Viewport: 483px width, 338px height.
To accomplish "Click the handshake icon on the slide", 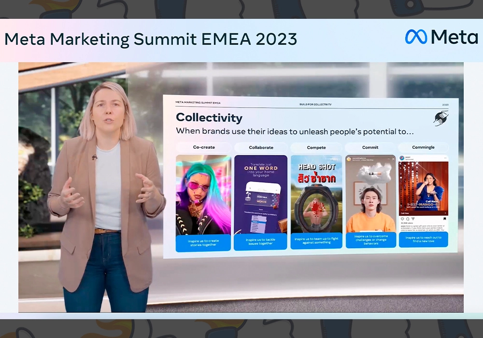I will (440, 118).
